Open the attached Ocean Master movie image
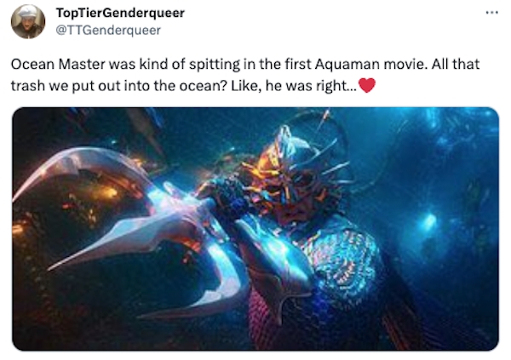 (255, 229)
